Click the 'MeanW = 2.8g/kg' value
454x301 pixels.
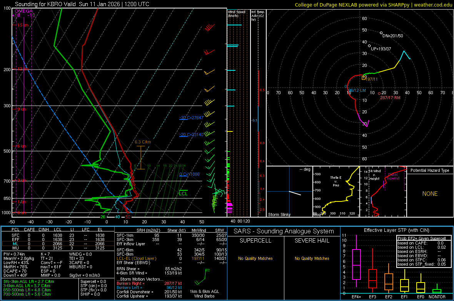pos(19,258)
